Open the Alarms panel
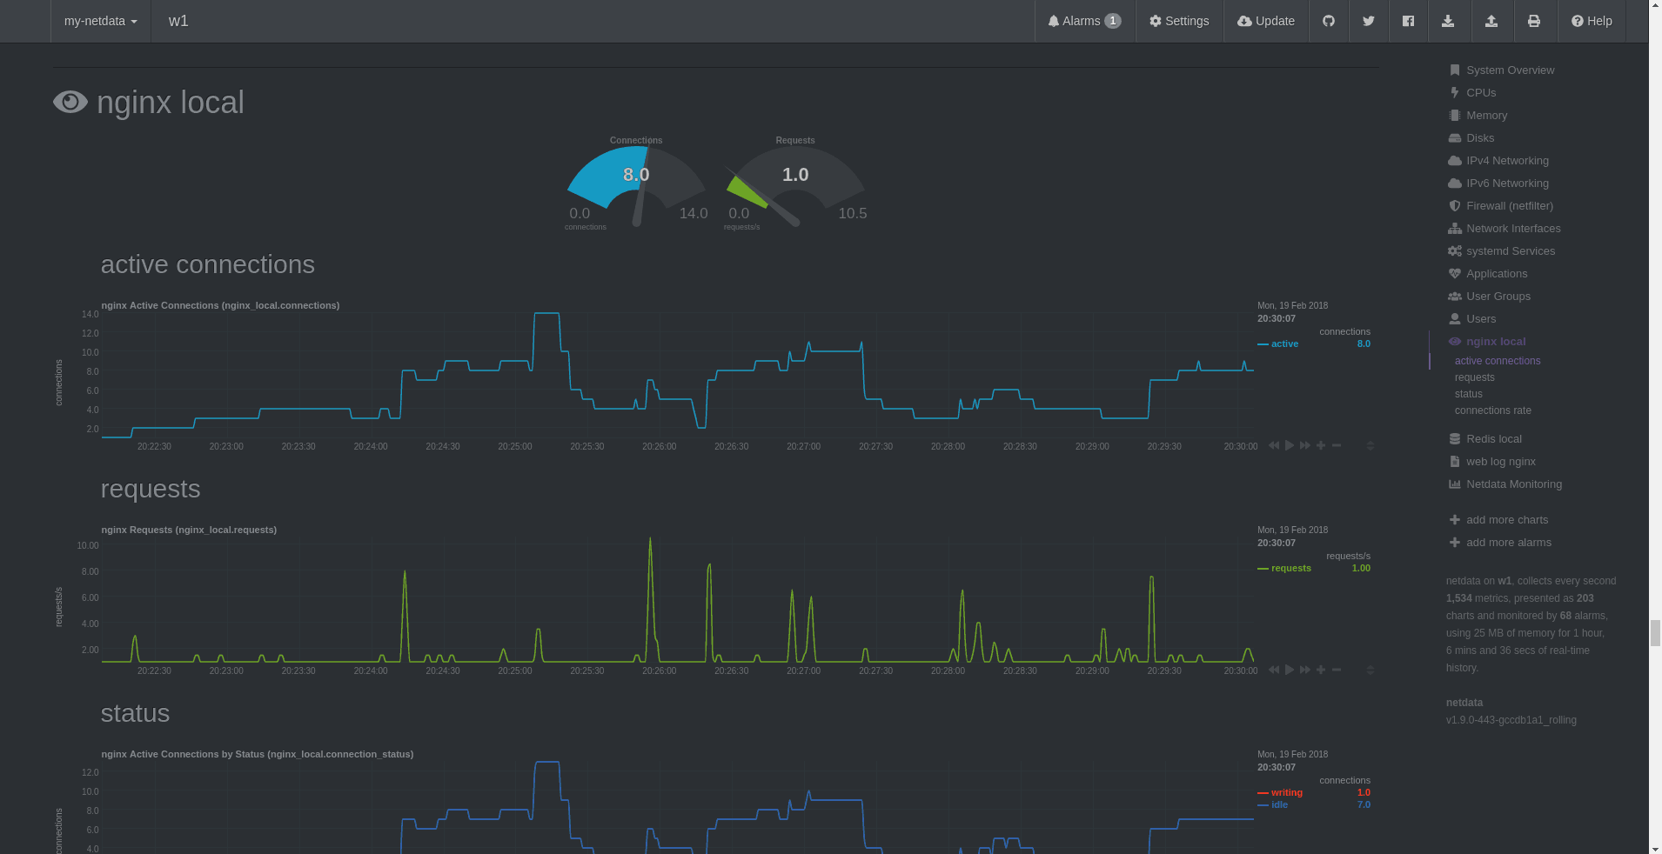The height and width of the screenshot is (854, 1662). [x=1084, y=21]
